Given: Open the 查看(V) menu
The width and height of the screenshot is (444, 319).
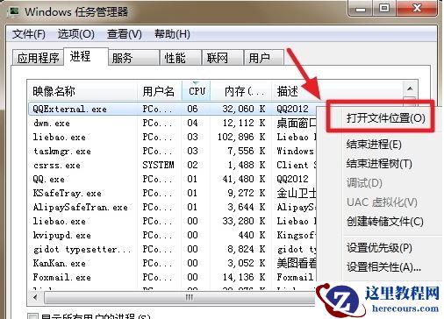Looking at the screenshot, I should (x=125, y=34).
